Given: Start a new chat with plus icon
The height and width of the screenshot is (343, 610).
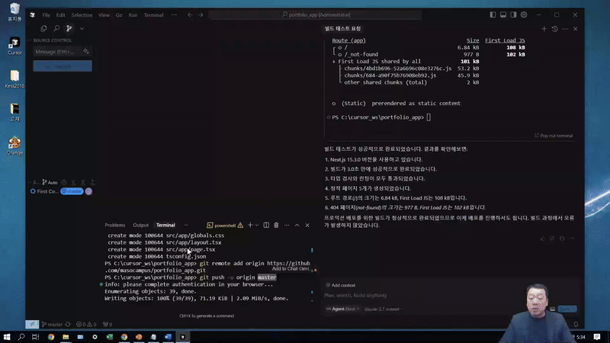Looking at the screenshot, I should click(x=544, y=28).
